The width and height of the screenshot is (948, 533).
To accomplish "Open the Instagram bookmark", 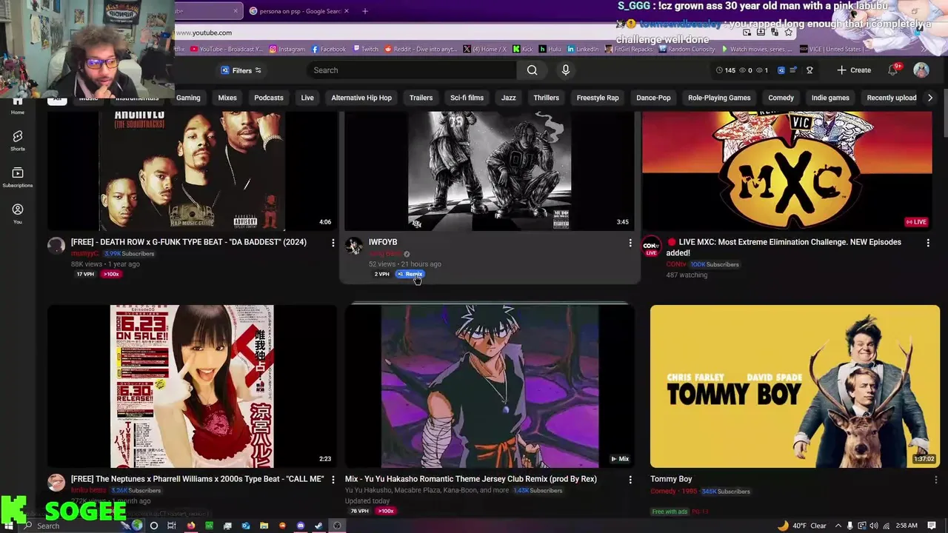I will 287,49.
